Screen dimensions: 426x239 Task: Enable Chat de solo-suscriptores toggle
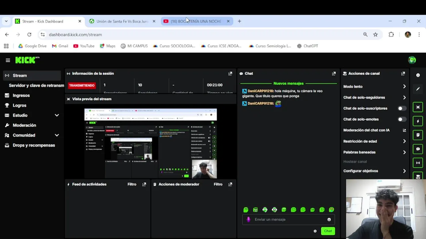click(x=402, y=109)
